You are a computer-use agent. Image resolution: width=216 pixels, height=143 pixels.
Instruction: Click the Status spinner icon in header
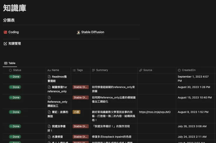coord(10,70)
